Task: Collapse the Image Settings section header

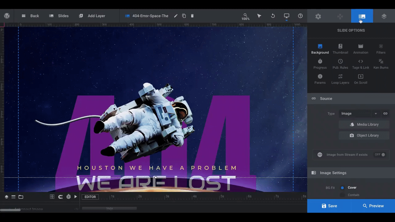Action: click(x=351, y=173)
